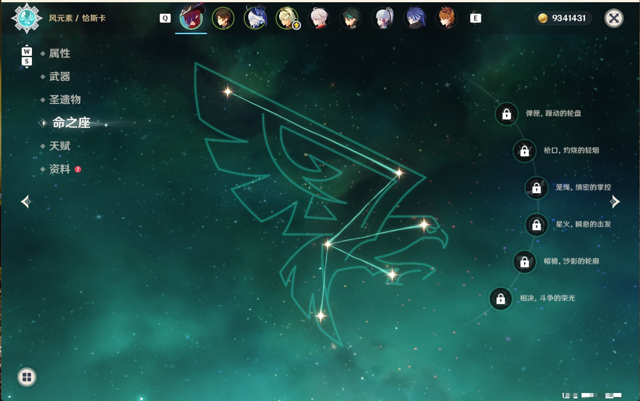The height and width of the screenshot is (401, 640).
Task: Click the W key menu-up indicator
Action: 27,51
